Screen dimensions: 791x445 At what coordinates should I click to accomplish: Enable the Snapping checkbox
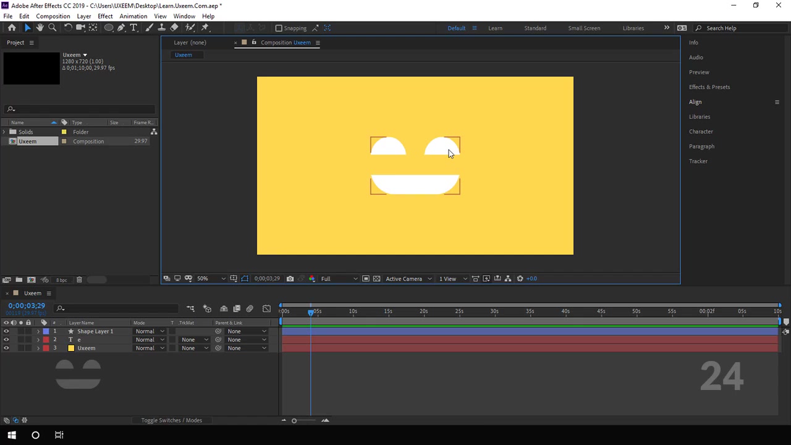[279, 28]
